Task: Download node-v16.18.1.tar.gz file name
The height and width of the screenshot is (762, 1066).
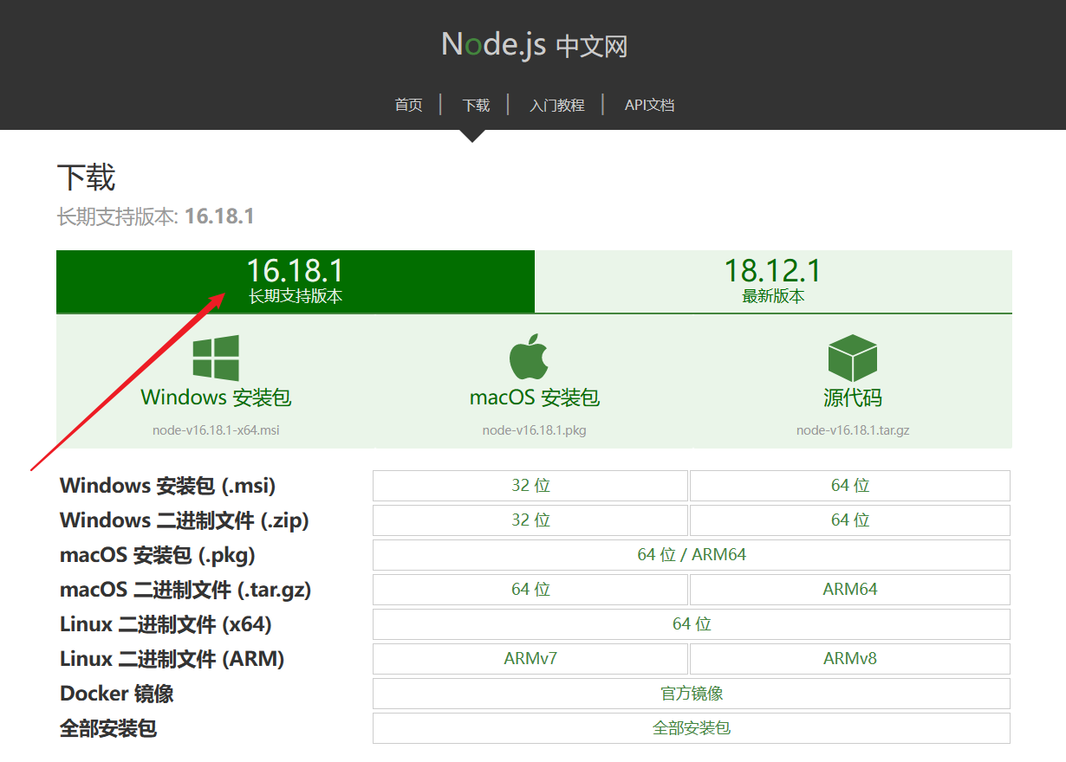Action: coord(853,429)
